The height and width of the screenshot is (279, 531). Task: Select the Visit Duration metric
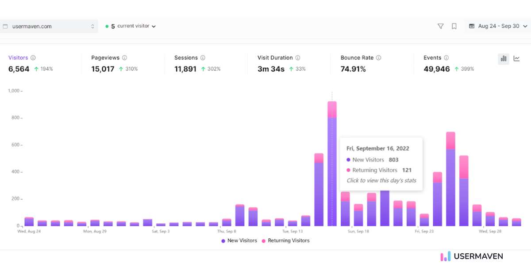[275, 58]
